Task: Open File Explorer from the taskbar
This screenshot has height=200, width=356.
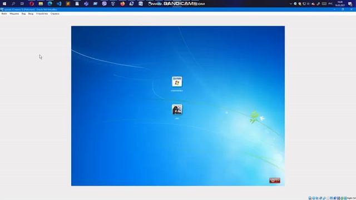Action: click(41, 4)
